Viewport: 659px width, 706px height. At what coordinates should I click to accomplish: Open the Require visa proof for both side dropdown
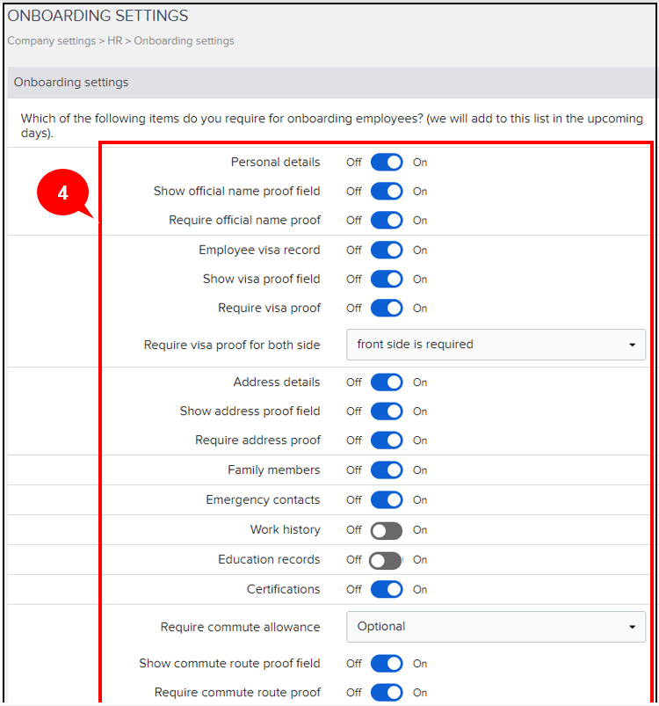click(x=496, y=344)
